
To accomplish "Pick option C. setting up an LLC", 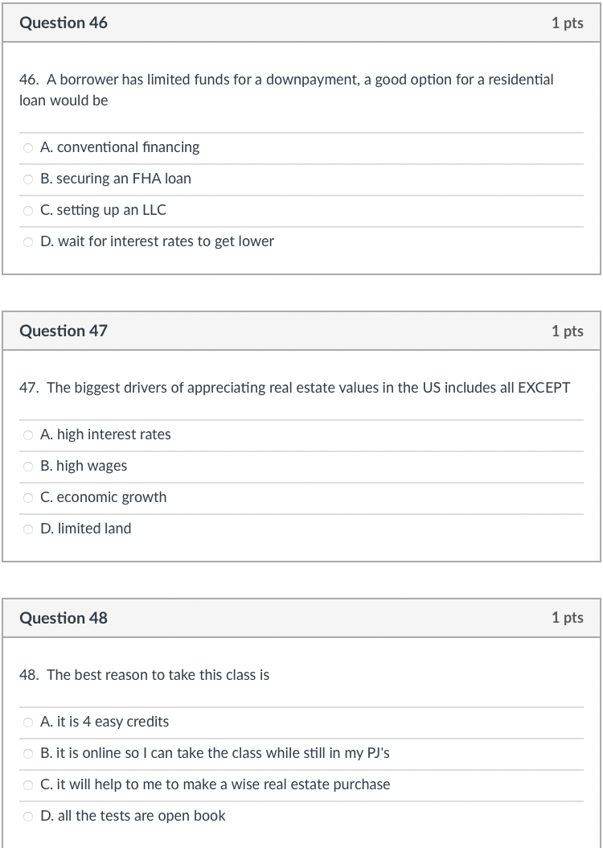I will click(27, 210).
